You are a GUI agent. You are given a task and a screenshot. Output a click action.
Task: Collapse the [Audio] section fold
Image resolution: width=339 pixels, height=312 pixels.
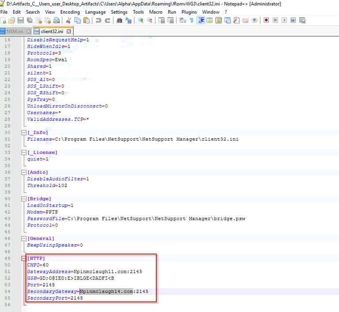pyautogui.click(x=24, y=172)
